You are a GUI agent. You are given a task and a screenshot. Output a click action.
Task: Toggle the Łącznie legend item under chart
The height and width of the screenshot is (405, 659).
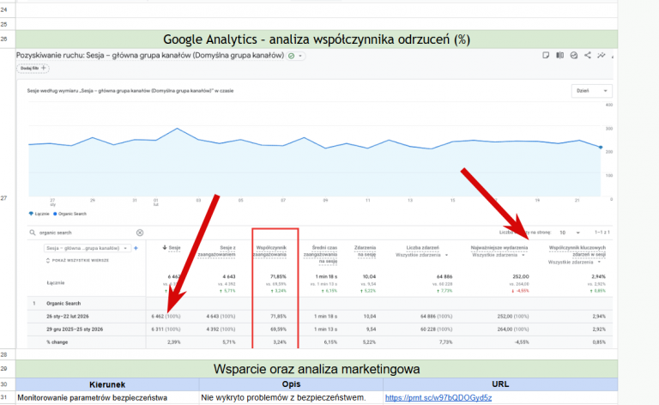[39, 214]
